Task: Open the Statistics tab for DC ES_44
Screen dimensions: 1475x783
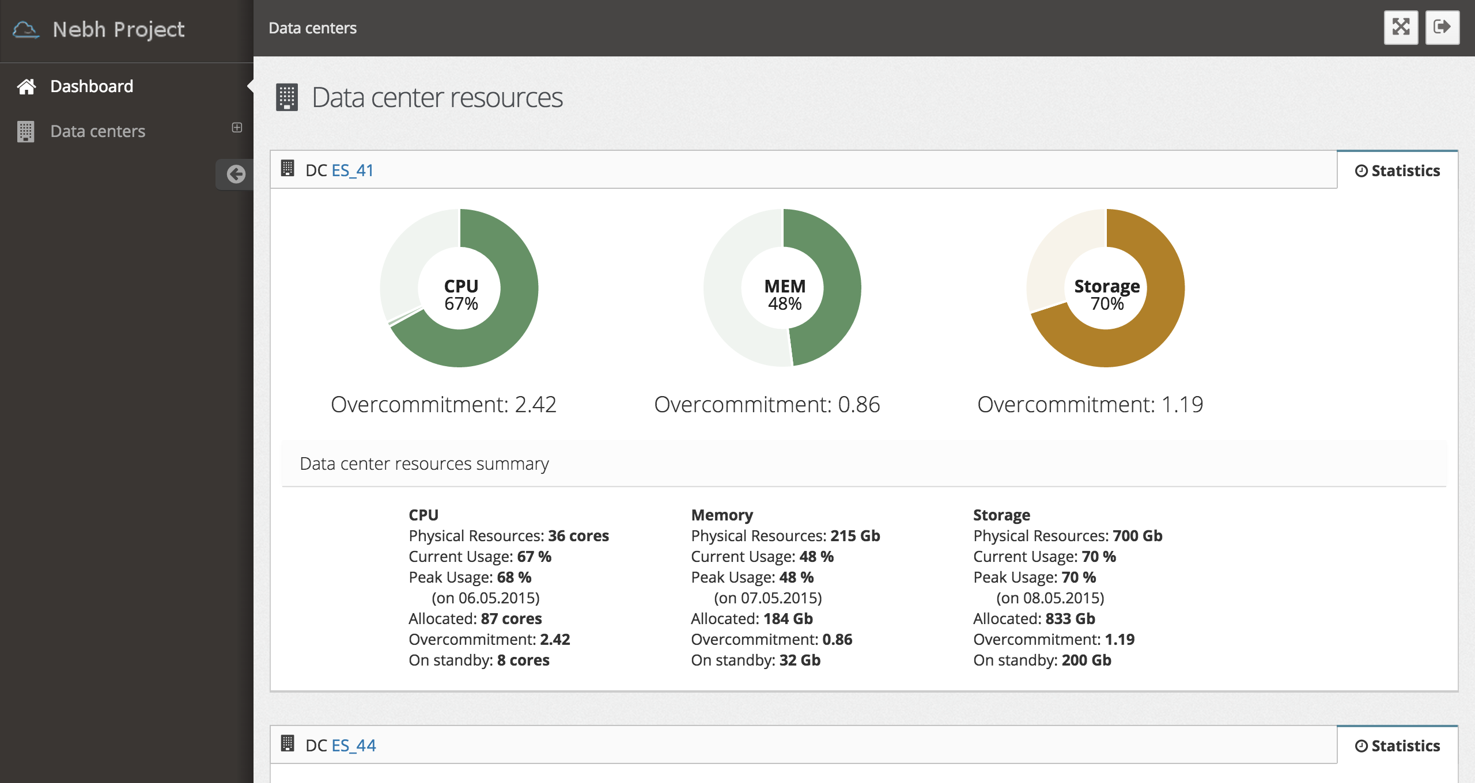Action: [x=1397, y=746]
